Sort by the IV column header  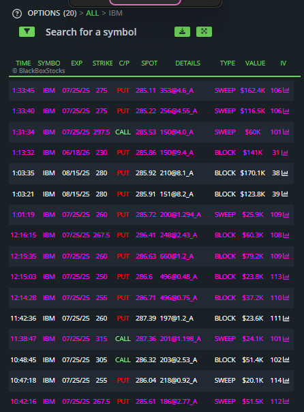[283, 63]
